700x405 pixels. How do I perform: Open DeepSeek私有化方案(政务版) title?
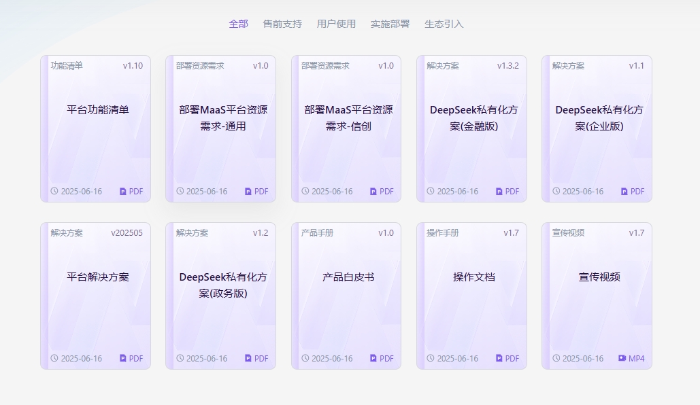223,285
